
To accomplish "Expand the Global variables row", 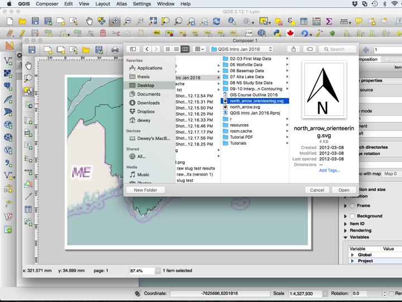I will [352, 255].
